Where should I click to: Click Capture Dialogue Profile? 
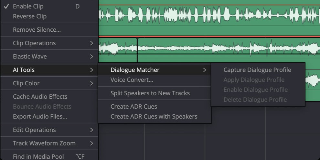pos(257,70)
